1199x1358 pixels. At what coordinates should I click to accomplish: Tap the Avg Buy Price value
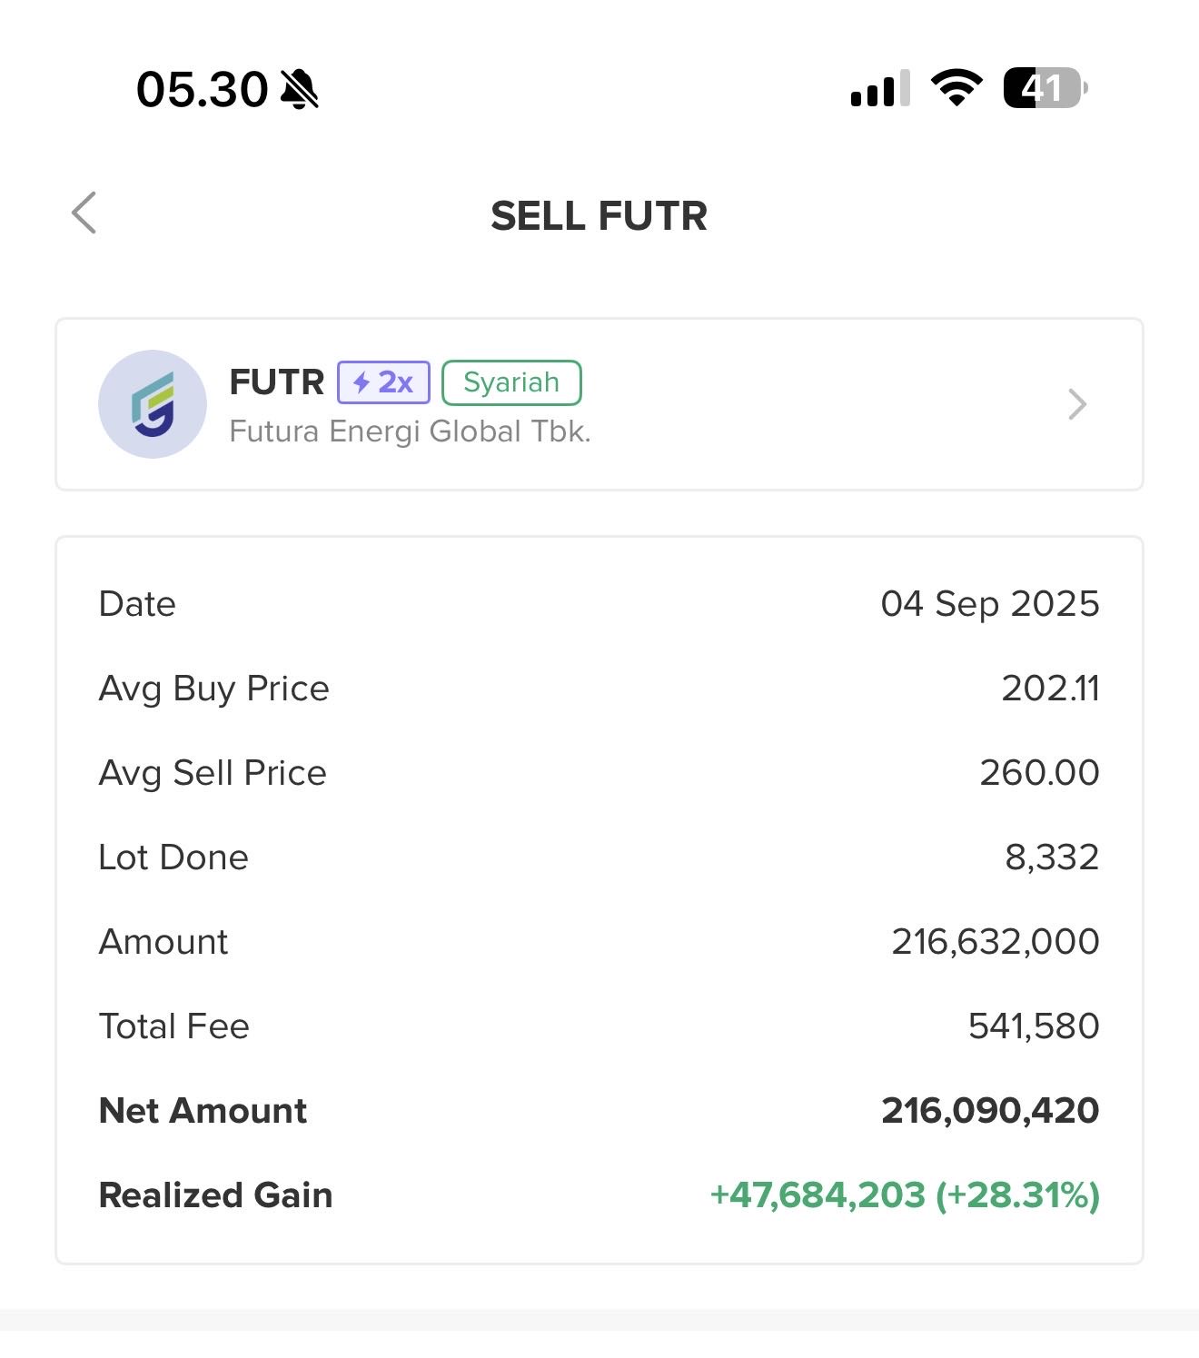1050,689
